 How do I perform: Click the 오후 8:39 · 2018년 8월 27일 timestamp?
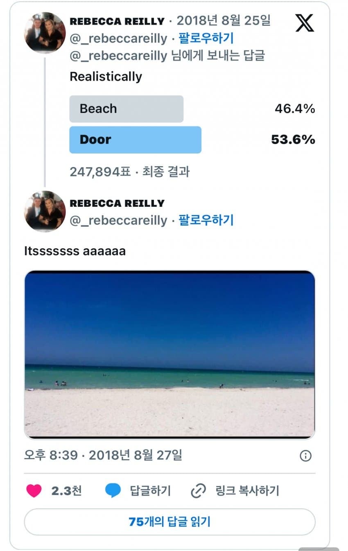[103, 455]
